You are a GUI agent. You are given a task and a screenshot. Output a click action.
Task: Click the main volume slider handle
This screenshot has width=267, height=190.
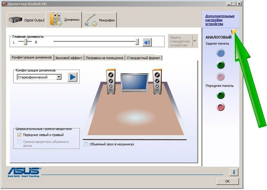click(137, 42)
